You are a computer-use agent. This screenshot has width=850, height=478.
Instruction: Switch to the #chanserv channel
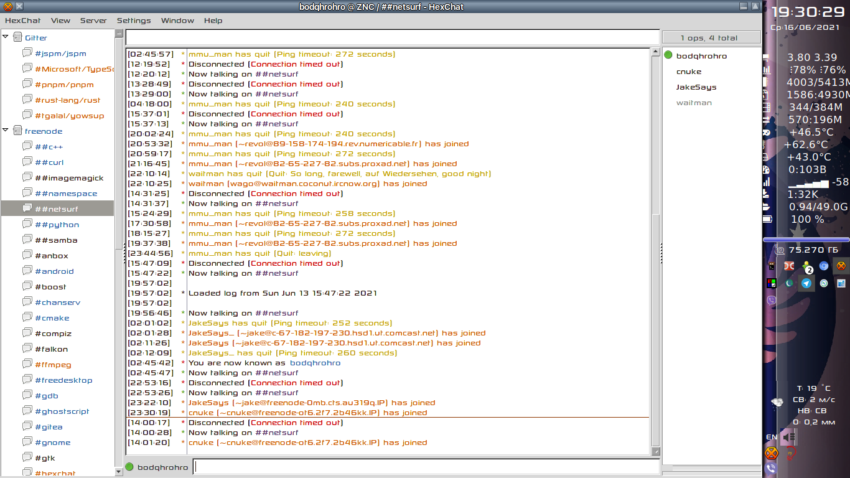[57, 302]
